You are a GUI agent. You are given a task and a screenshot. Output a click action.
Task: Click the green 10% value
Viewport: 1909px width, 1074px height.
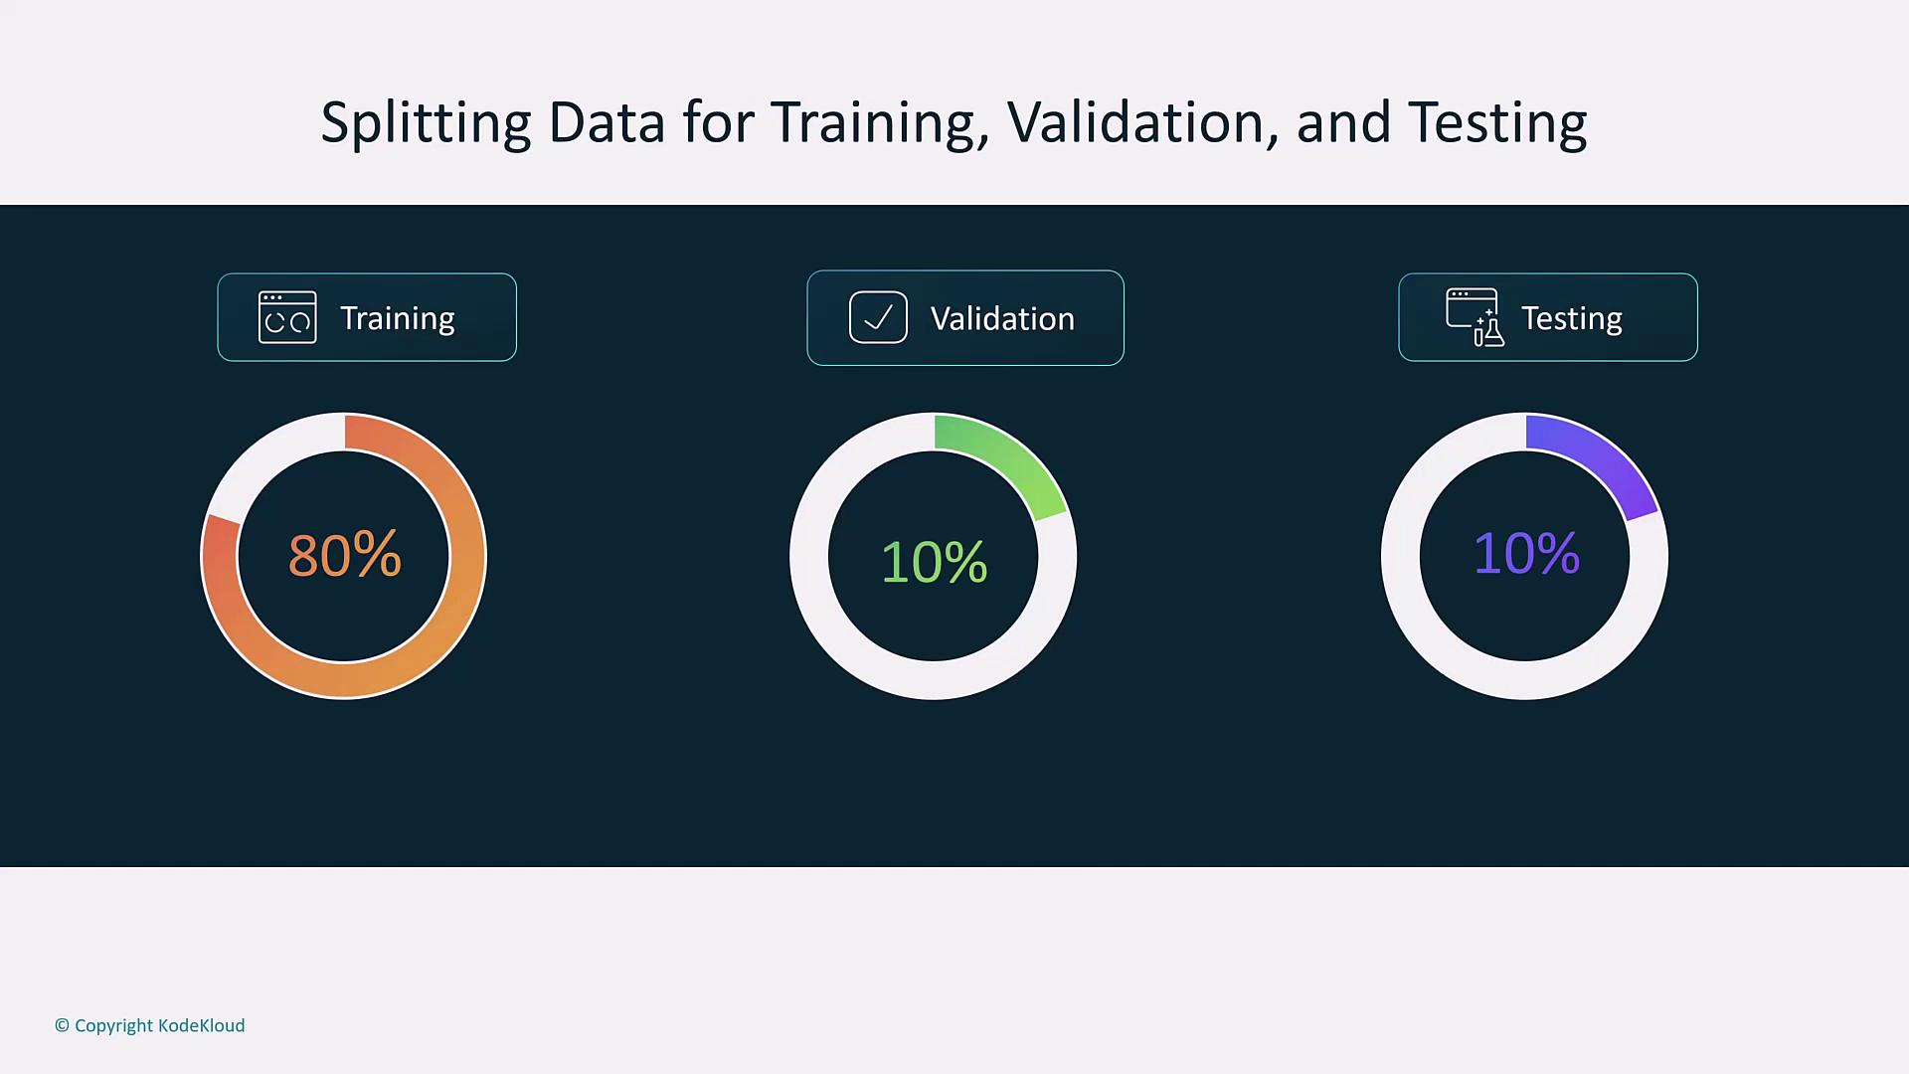[x=934, y=562]
